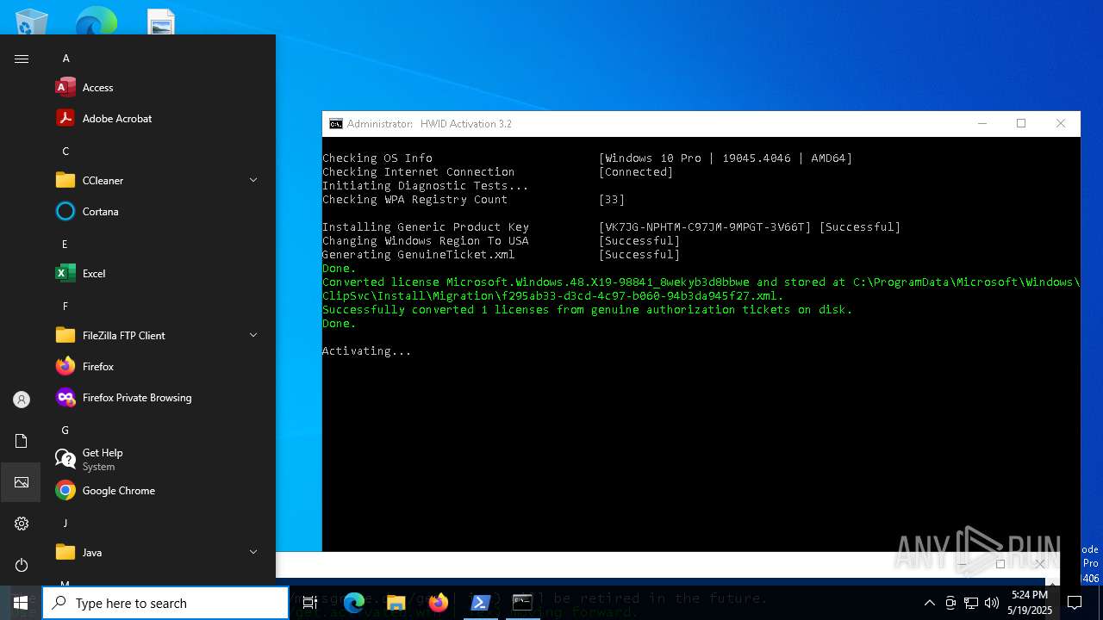The height and width of the screenshot is (620, 1103).
Task: Expand the CCleaner folder chevron
Action: click(x=253, y=180)
